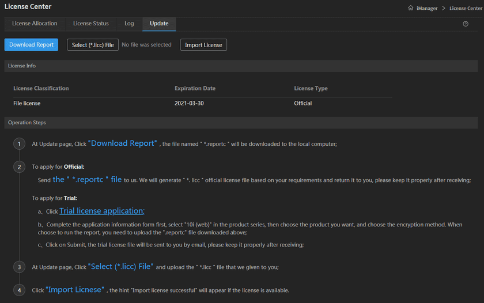Click the Select (*.licc) File button
This screenshot has height=303, width=484.
click(93, 45)
